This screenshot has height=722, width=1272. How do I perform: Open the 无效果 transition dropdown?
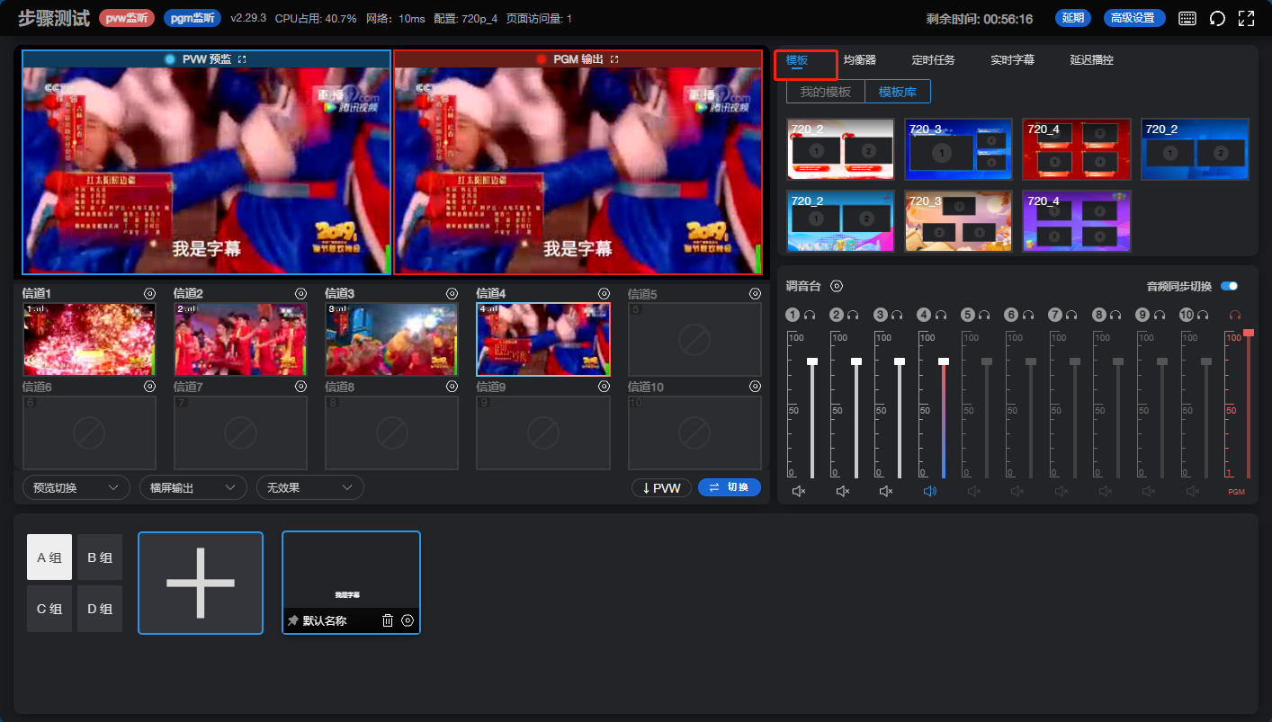[x=310, y=487]
